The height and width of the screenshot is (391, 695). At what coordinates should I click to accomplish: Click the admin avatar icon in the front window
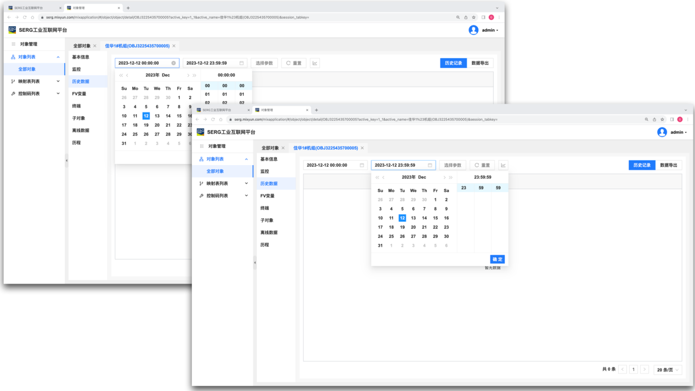tap(662, 132)
